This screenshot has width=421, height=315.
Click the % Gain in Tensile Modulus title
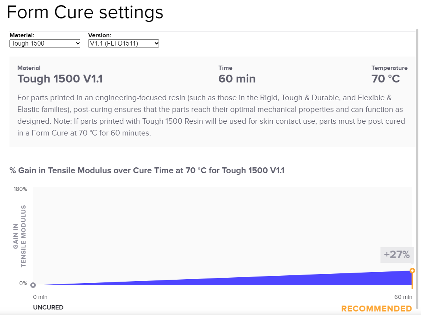pos(147,170)
